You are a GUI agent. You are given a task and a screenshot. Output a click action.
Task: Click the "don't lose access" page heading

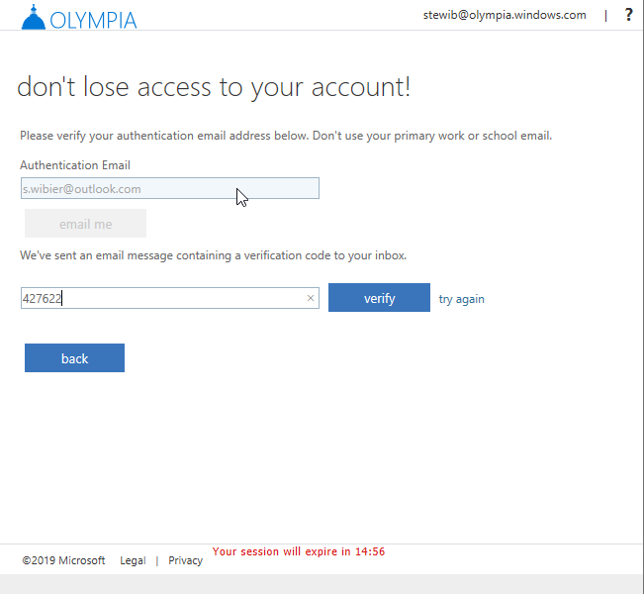tap(214, 87)
